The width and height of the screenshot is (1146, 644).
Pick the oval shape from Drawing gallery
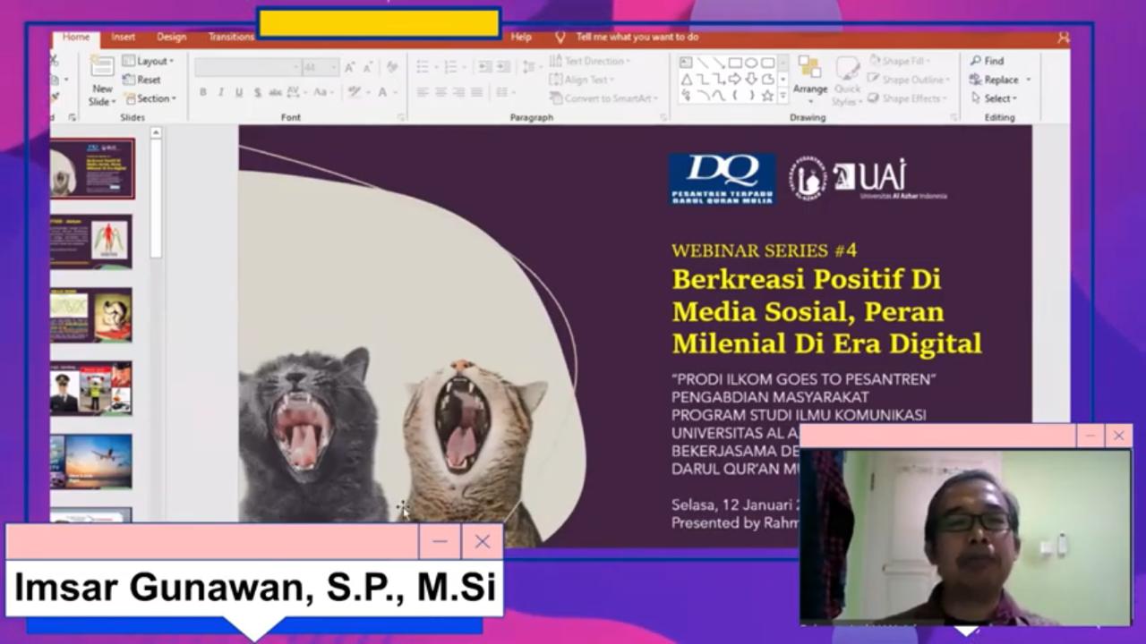pyautogui.click(x=751, y=63)
